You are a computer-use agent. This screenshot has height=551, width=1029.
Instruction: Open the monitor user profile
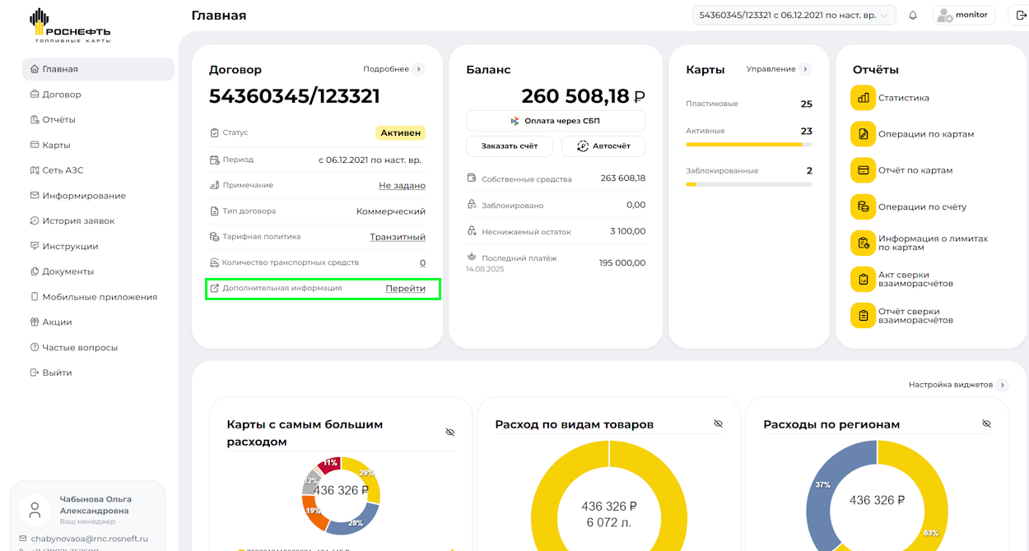pos(963,16)
